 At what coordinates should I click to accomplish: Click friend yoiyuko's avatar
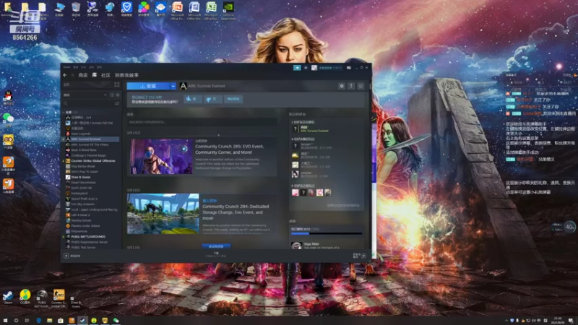tap(295, 174)
